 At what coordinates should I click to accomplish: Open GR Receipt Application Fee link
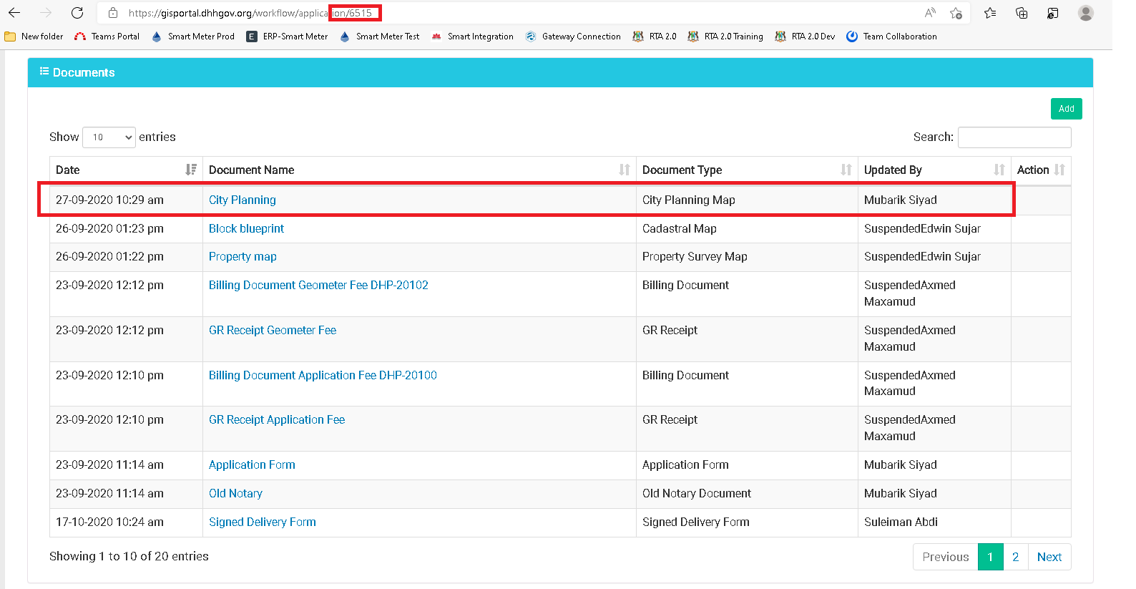277,419
